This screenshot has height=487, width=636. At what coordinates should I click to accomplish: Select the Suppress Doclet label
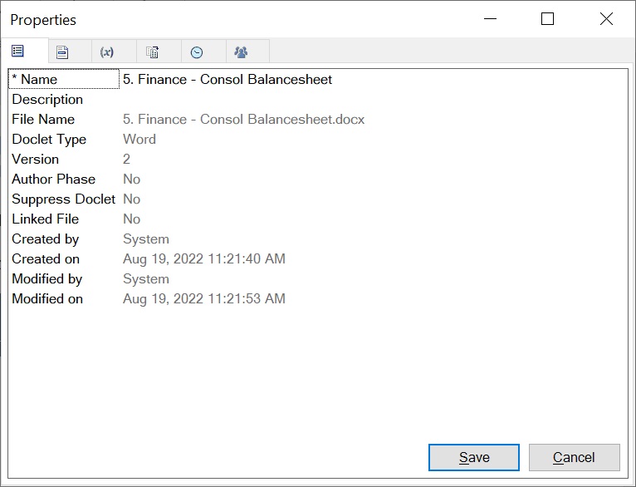64,199
